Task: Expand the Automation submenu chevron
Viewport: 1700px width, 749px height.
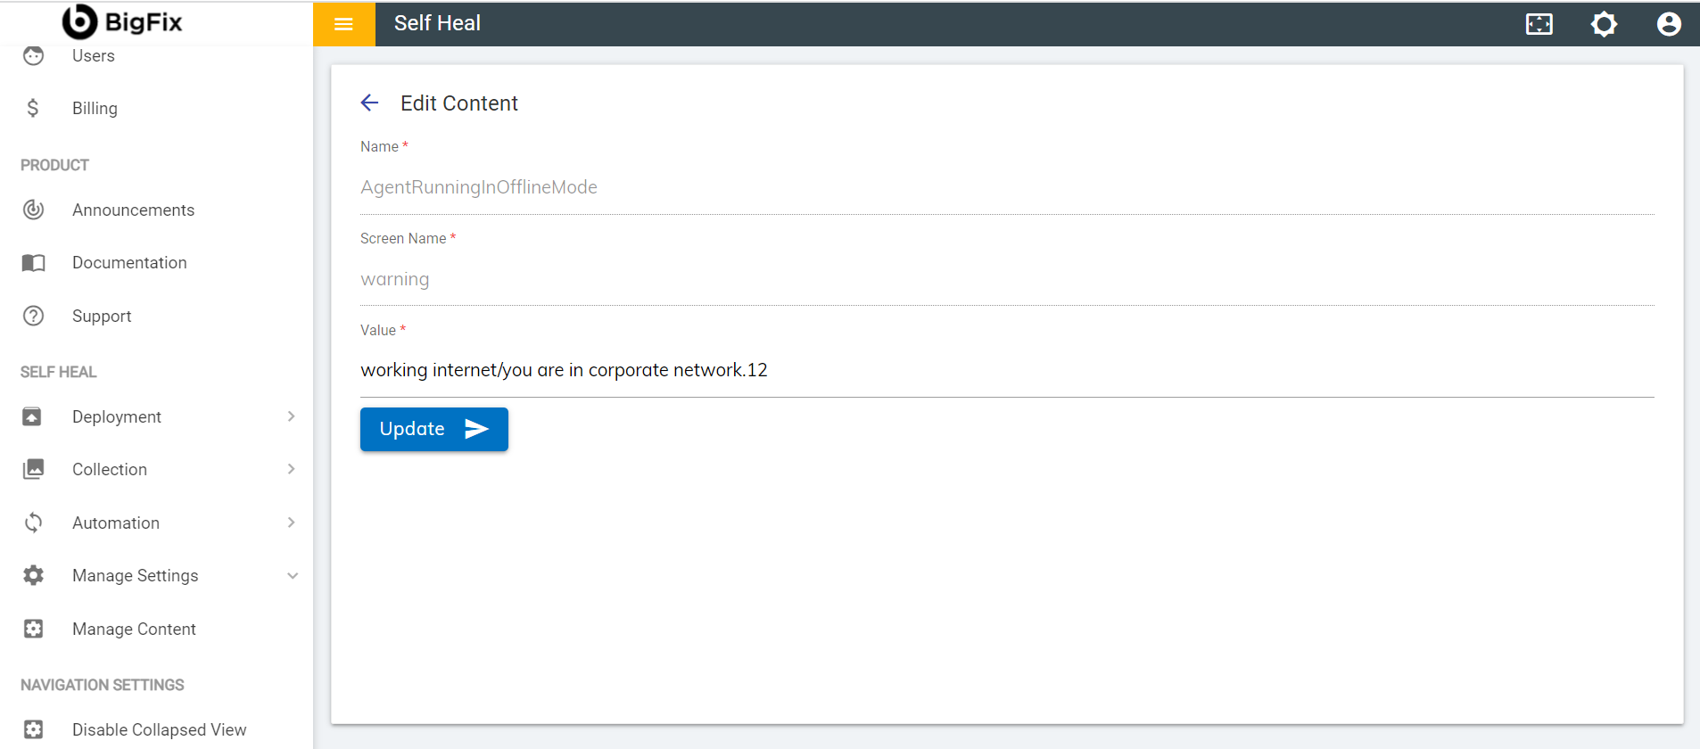Action: (292, 523)
